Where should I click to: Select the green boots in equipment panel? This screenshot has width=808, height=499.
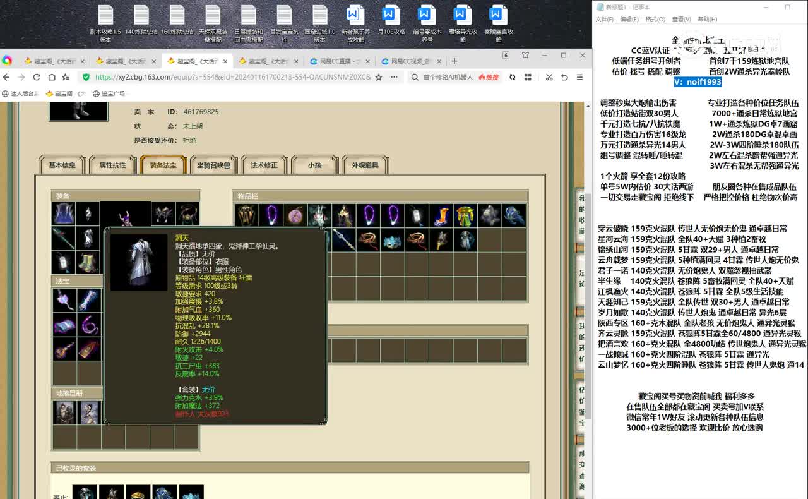(88, 262)
